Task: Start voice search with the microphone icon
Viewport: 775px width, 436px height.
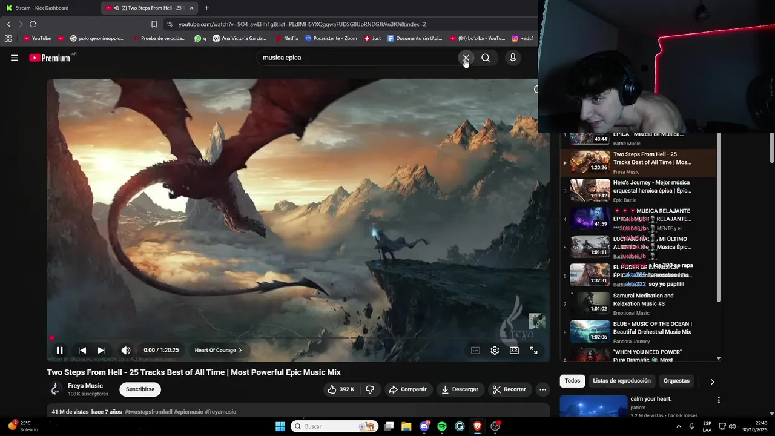Action: coord(513,58)
